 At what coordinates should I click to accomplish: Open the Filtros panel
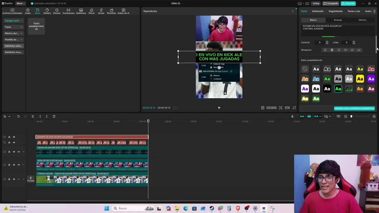91,11
